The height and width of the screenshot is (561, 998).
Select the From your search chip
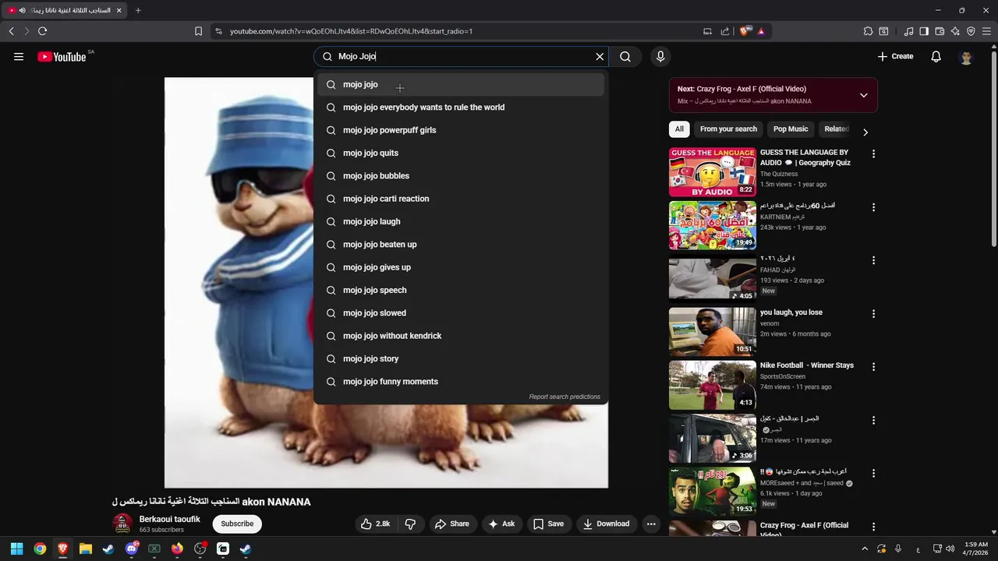point(728,129)
